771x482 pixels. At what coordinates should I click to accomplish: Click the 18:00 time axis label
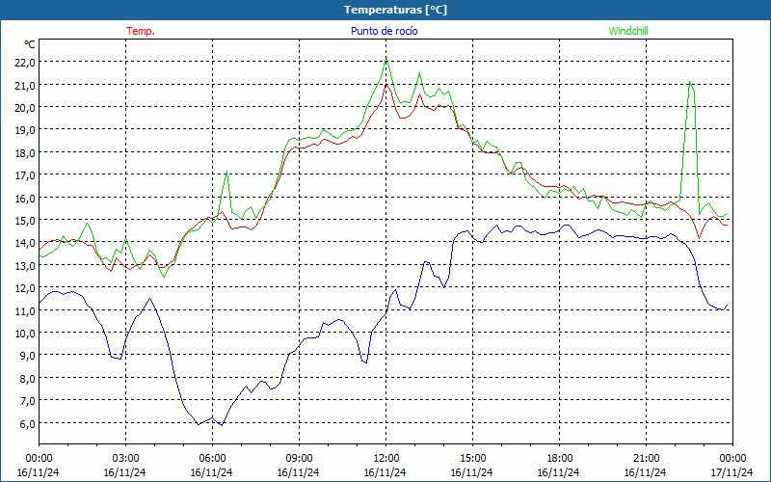tap(559, 459)
